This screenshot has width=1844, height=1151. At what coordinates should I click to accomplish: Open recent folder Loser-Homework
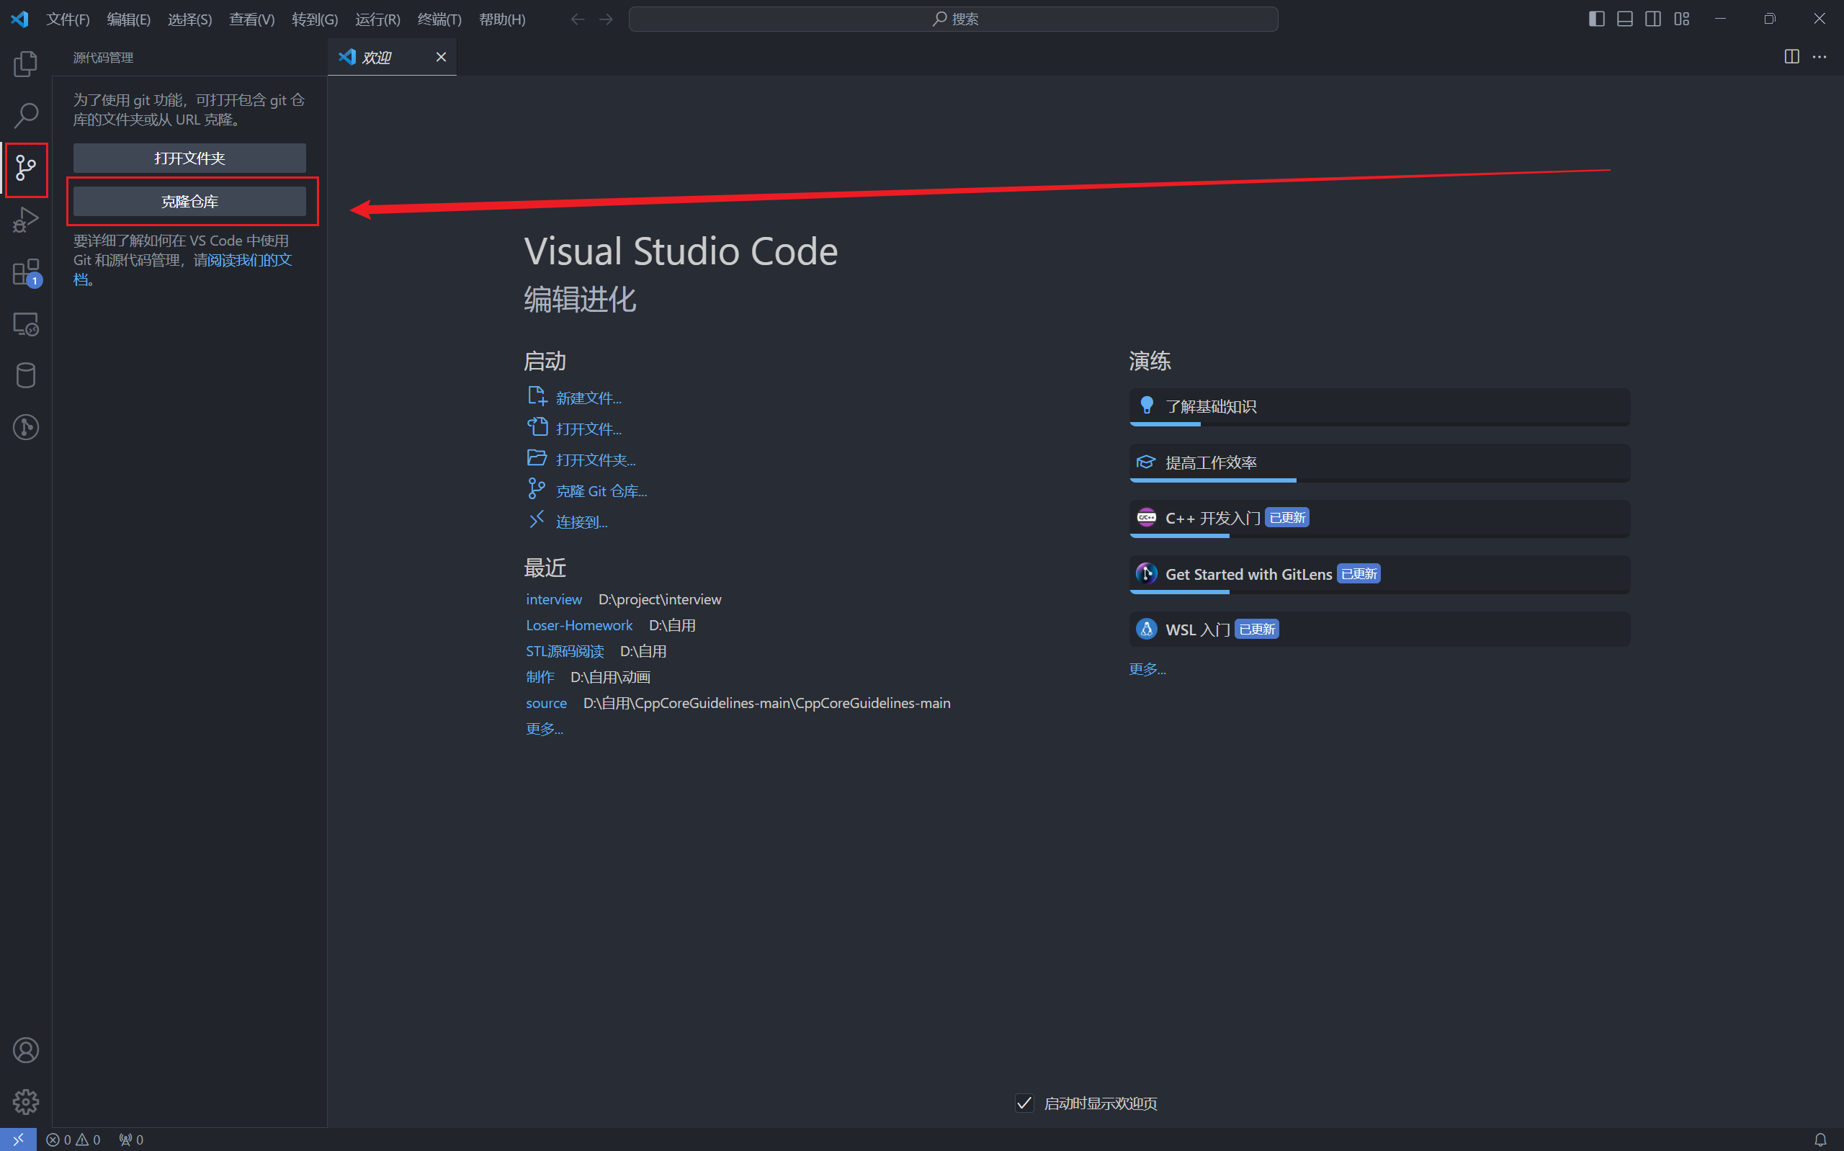click(x=579, y=626)
